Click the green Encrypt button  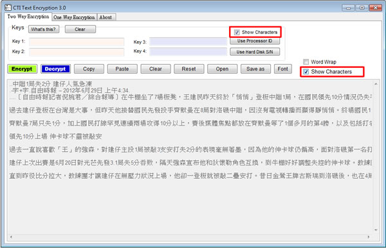tap(22, 69)
